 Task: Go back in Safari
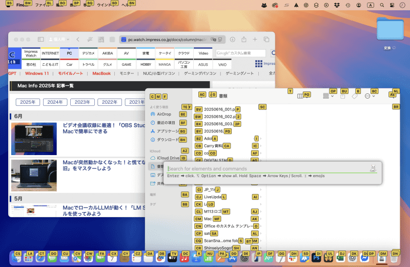[78, 40]
